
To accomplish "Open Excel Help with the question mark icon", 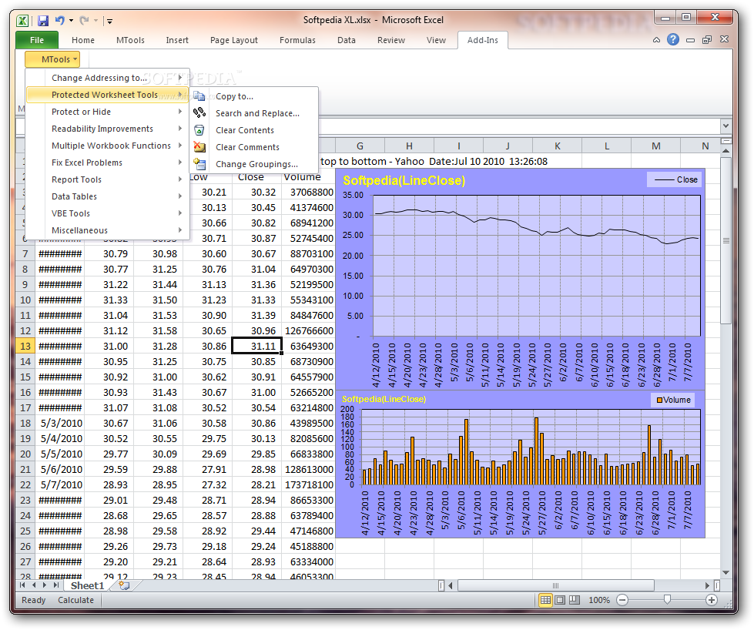I will click(x=672, y=40).
